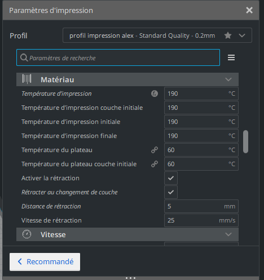
Task: Click the fx formula icon for Température d'impression
Action: tap(155, 94)
